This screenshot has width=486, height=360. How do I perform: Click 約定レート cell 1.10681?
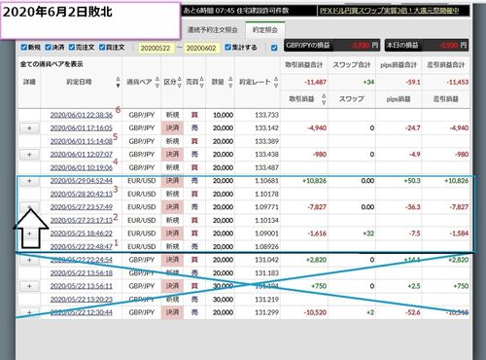pos(266,181)
